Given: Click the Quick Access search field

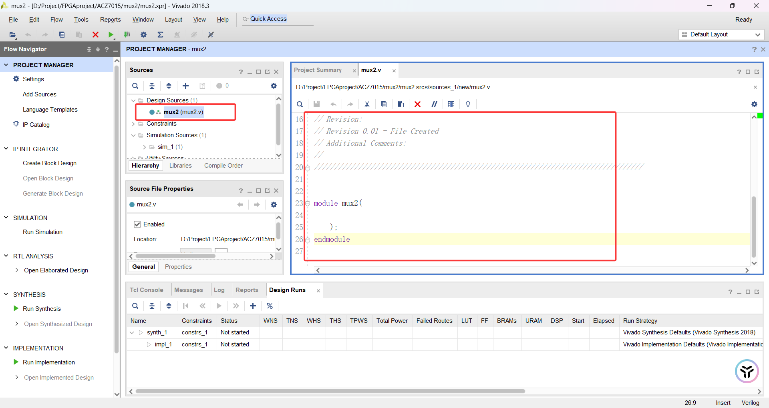Looking at the screenshot, I should tap(278, 19).
